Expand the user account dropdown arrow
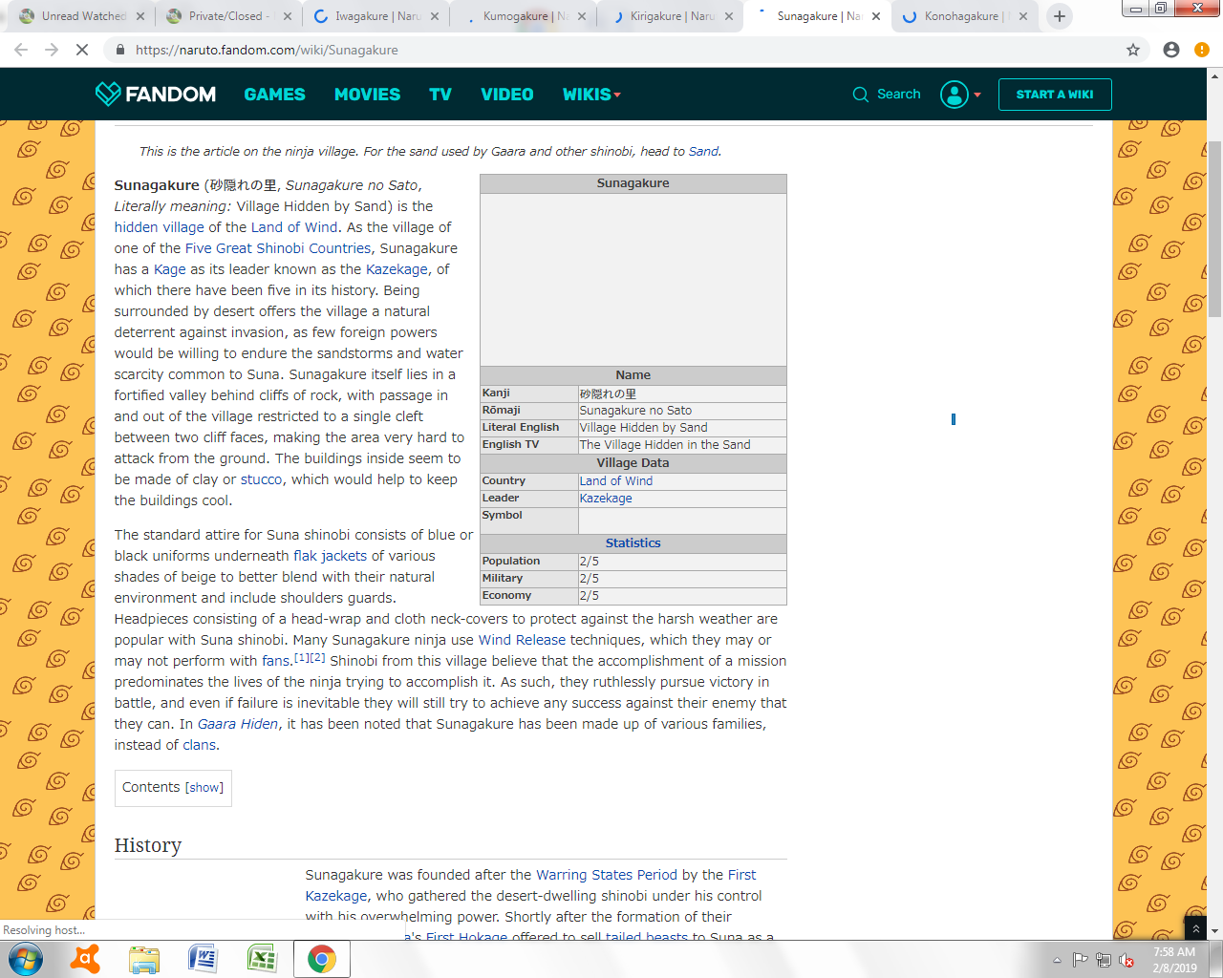The image size is (1223, 978). tap(977, 95)
